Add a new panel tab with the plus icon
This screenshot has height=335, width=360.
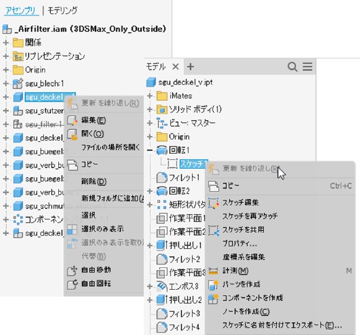tap(190, 66)
